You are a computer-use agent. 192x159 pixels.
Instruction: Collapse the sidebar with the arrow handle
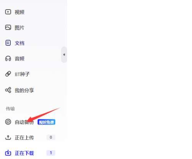(64, 55)
